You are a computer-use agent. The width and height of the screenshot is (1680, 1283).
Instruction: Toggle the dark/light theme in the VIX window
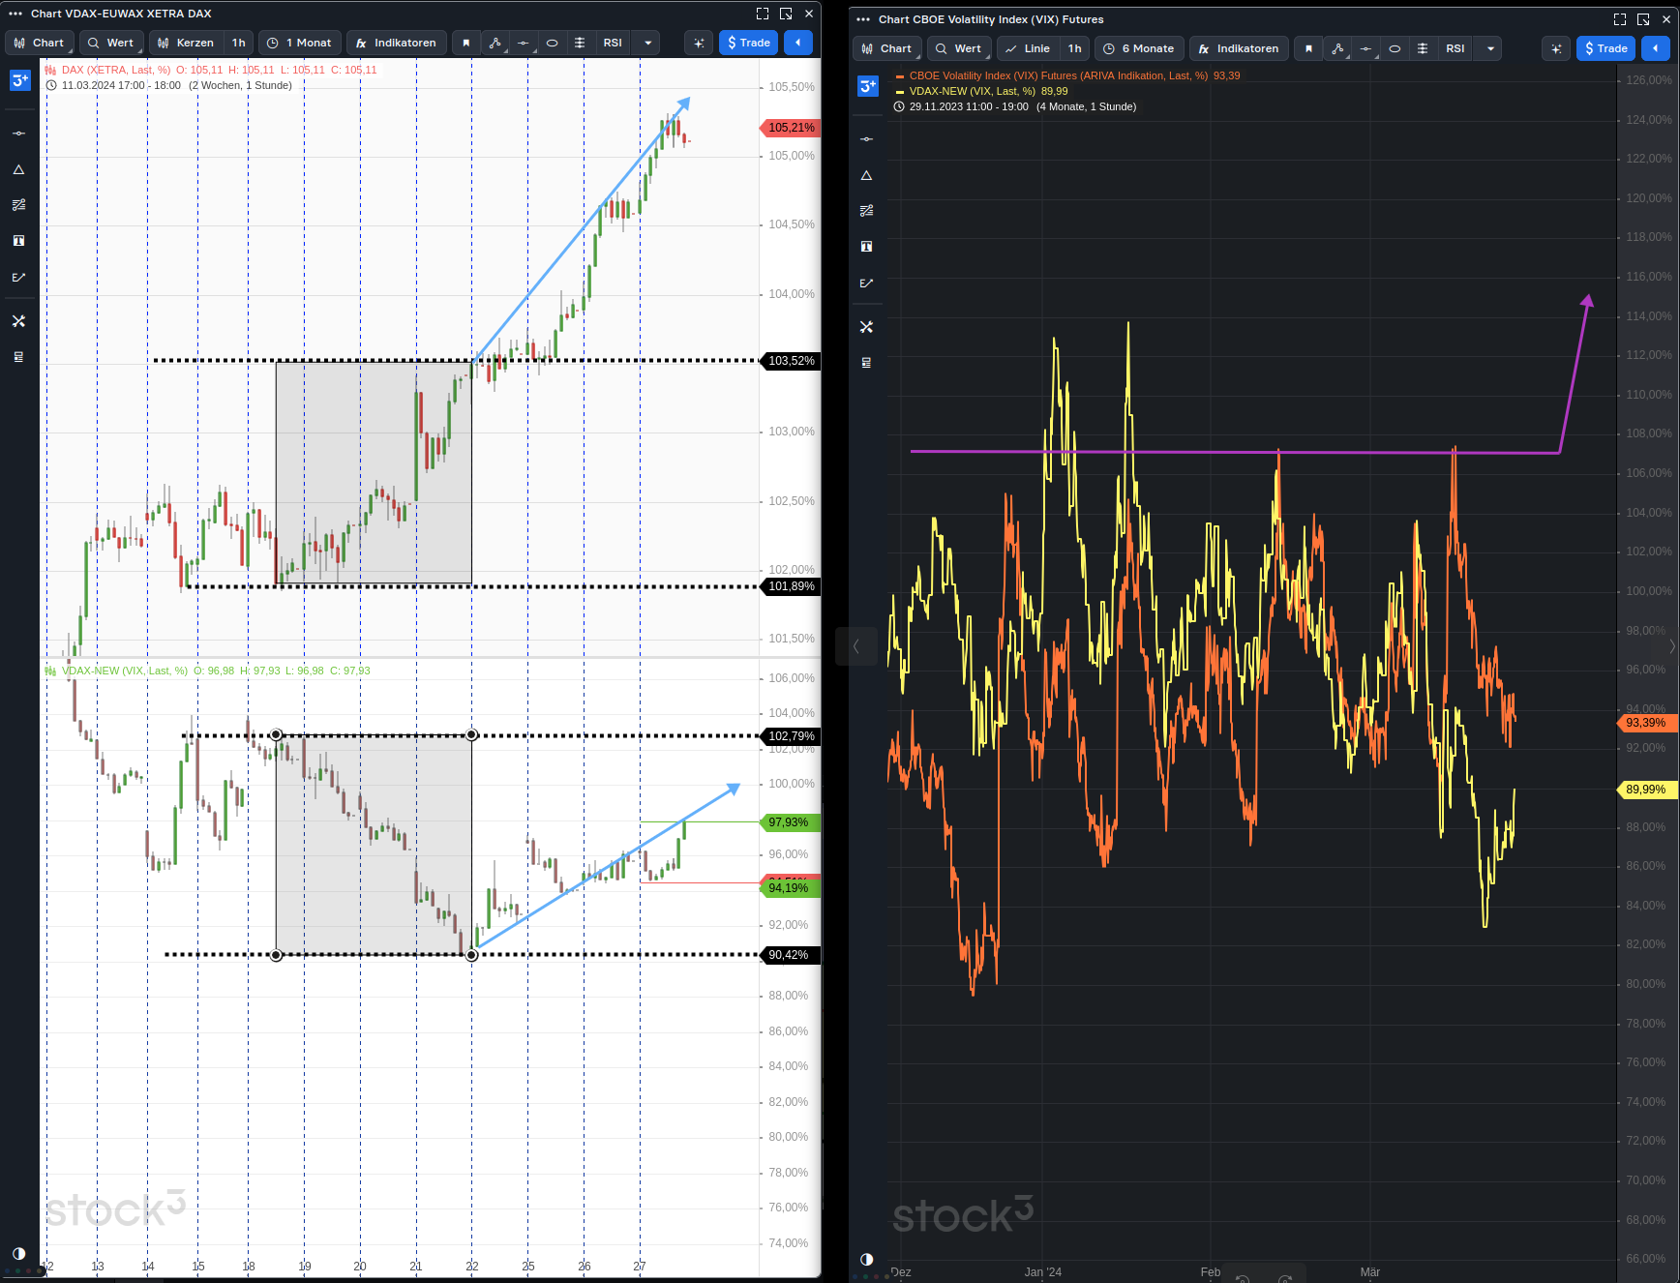click(x=866, y=1259)
